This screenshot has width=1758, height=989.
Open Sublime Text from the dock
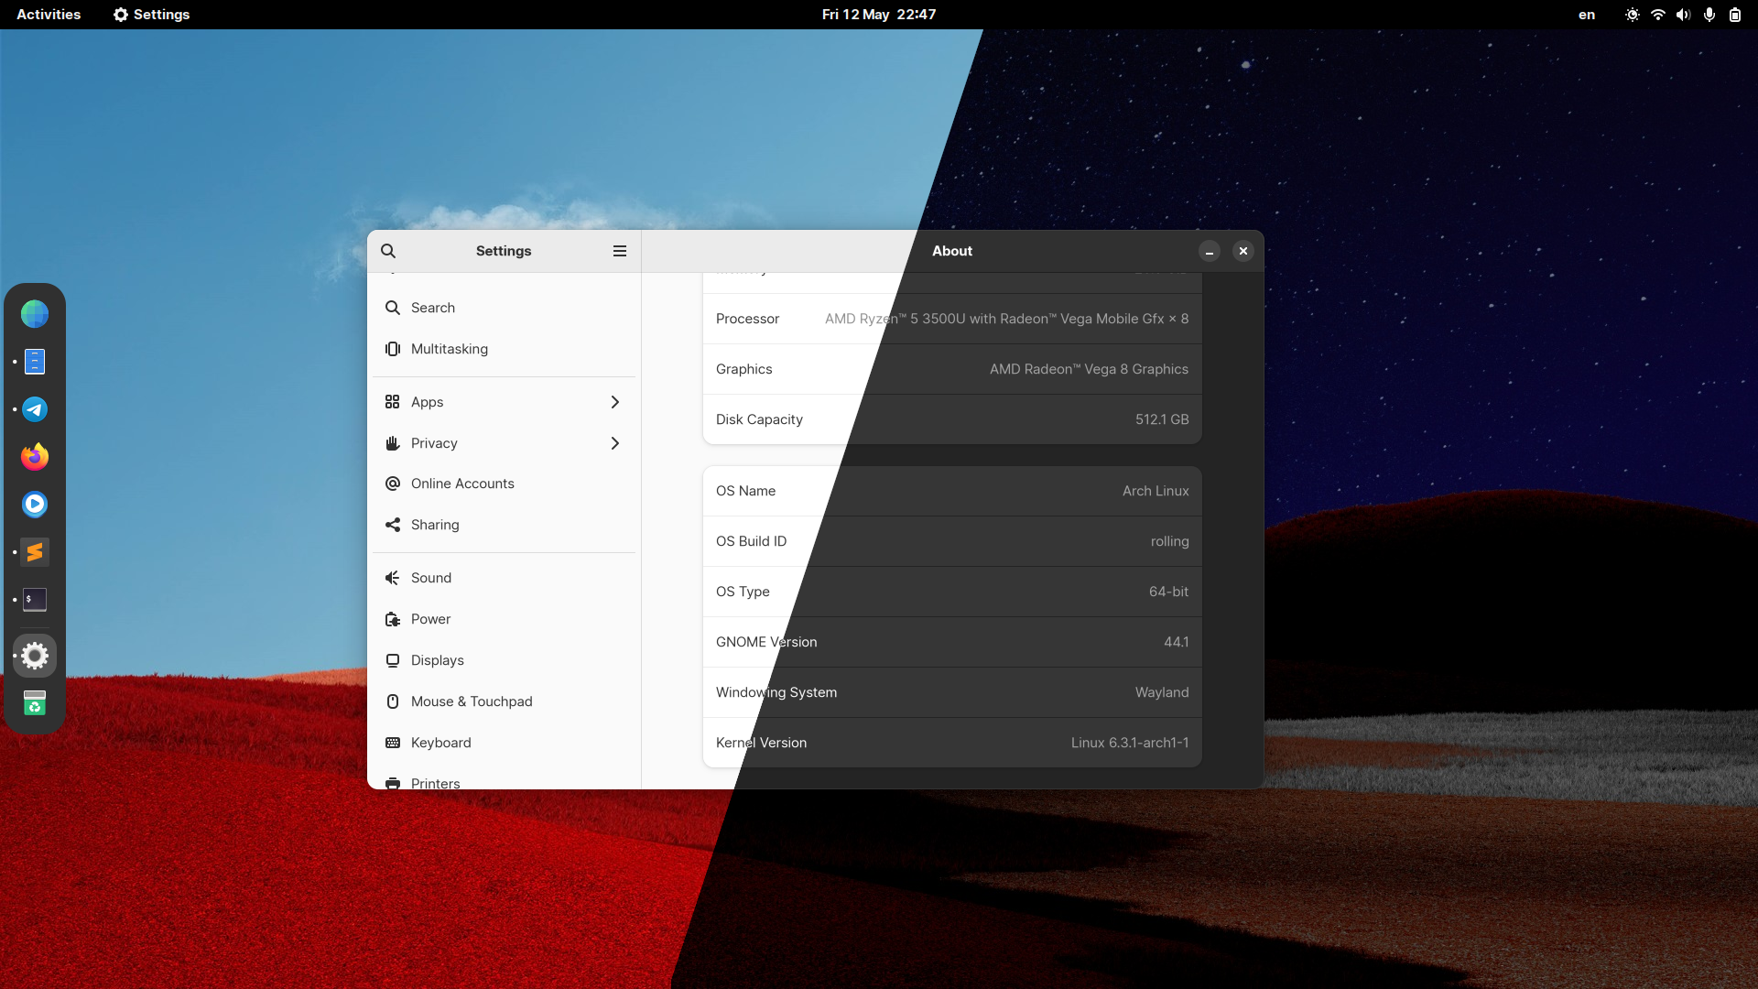[35, 552]
